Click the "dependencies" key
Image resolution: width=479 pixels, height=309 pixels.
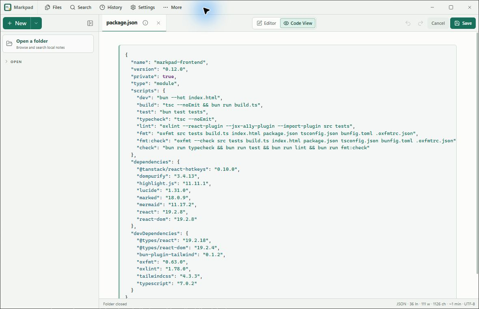(152, 162)
